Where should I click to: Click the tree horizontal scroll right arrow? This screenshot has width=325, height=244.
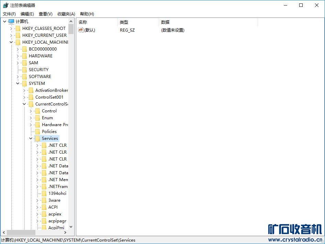pyautogui.click(x=65, y=232)
